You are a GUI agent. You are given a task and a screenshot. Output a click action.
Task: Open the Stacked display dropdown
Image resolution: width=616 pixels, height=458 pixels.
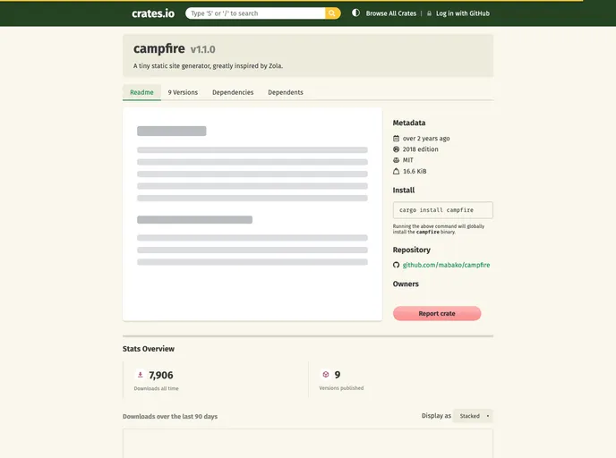(x=474, y=416)
